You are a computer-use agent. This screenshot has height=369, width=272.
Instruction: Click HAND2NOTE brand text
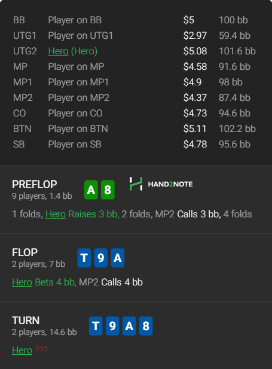pos(170,184)
